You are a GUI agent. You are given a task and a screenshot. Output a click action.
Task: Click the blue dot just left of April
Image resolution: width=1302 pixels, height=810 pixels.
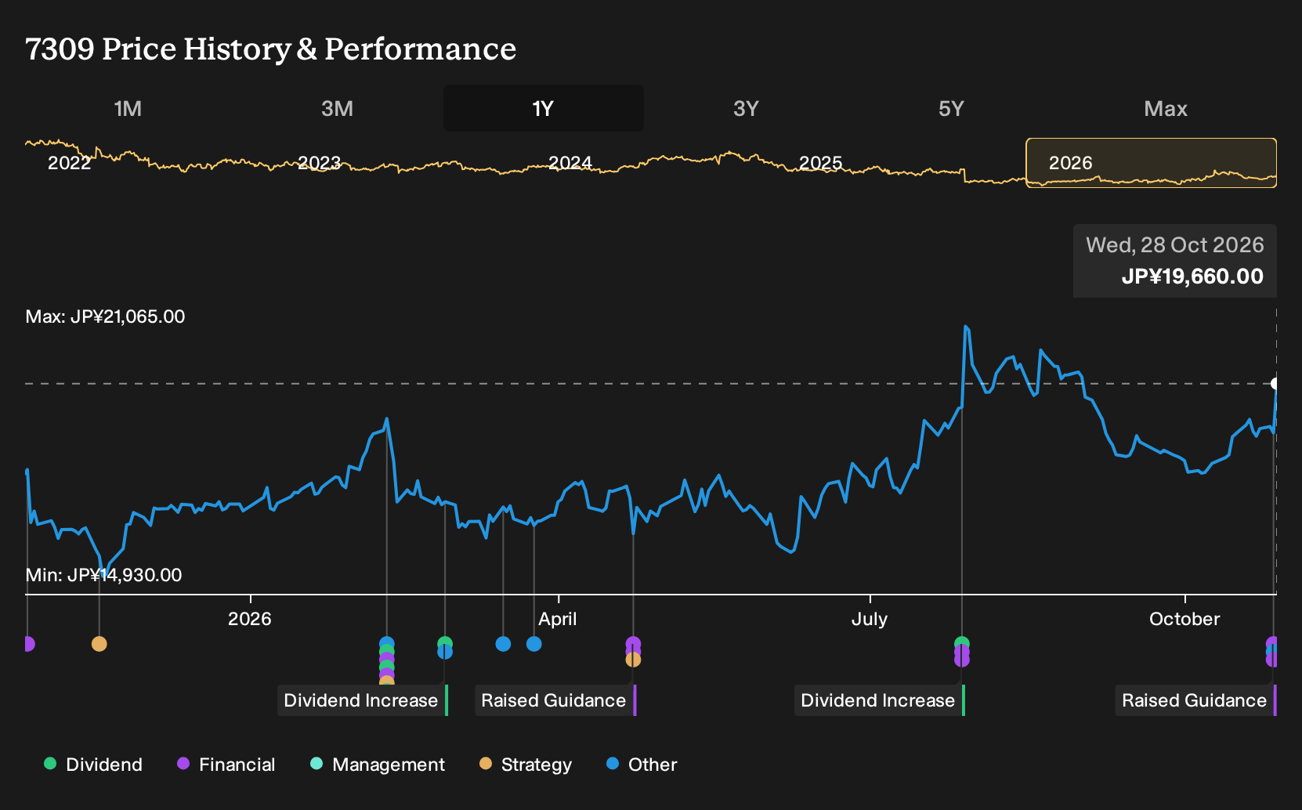coord(534,644)
